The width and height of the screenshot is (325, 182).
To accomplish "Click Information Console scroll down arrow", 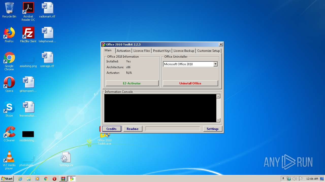I will point(218,120).
